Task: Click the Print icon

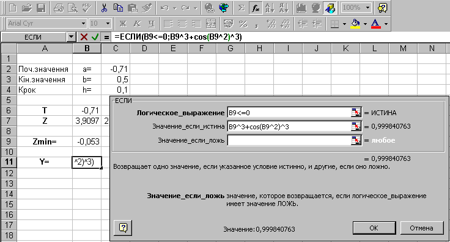Action: pyautogui.click(x=59, y=8)
